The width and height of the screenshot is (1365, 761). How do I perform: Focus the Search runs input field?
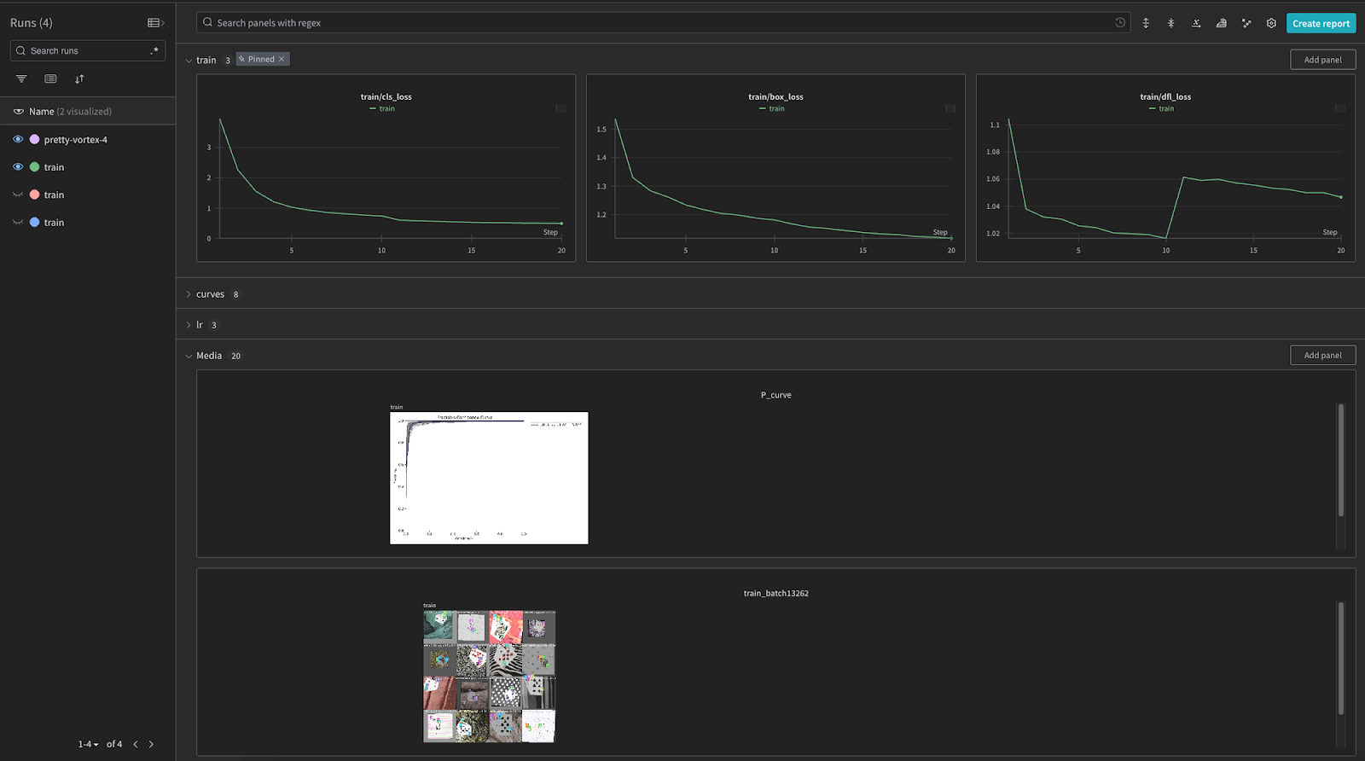point(87,50)
